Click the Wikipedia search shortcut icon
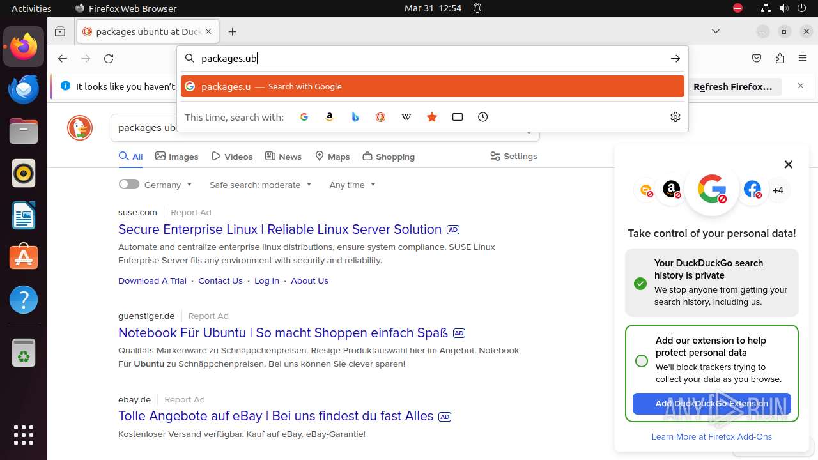Viewport: 818px width, 460px height. pos(406,117)
